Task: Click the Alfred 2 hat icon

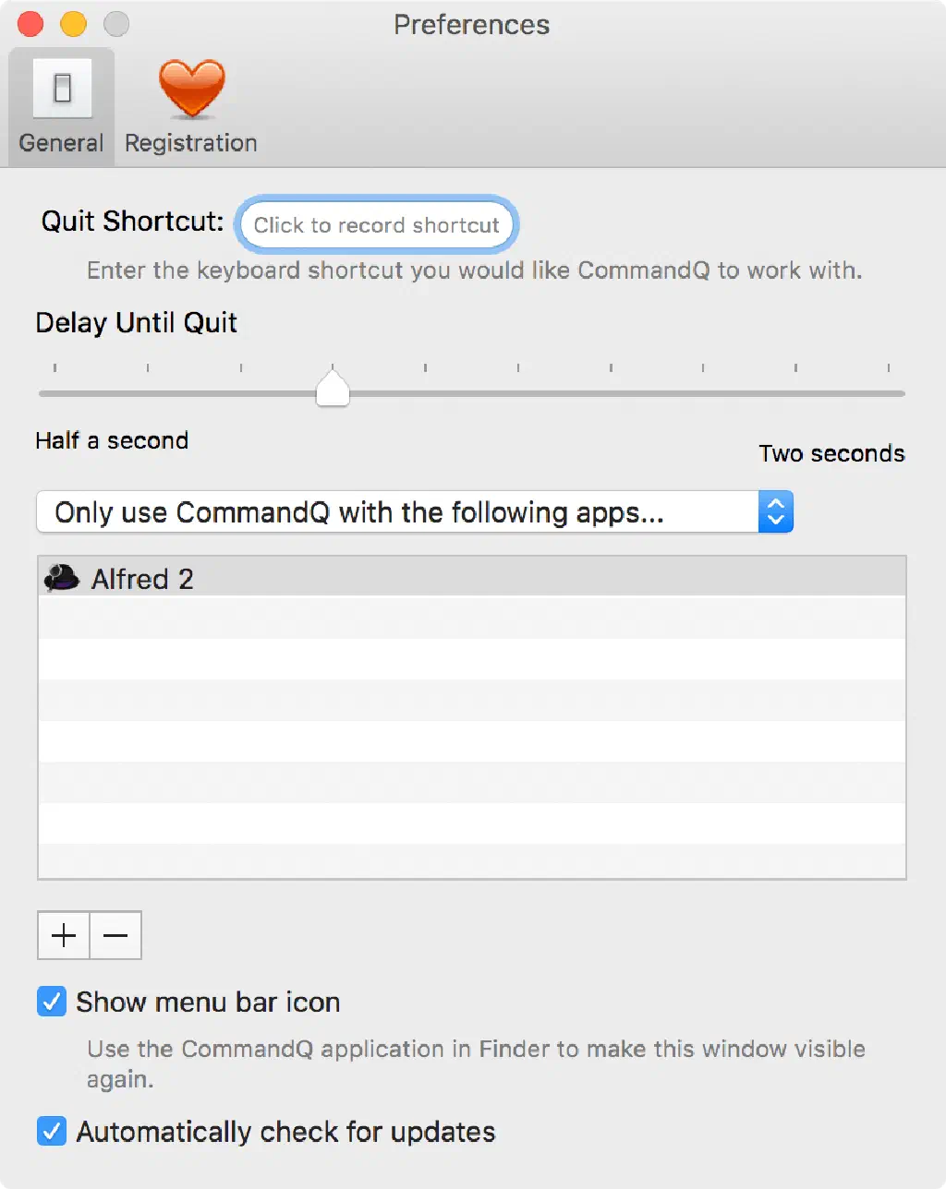Action: (x=62, y=578)
